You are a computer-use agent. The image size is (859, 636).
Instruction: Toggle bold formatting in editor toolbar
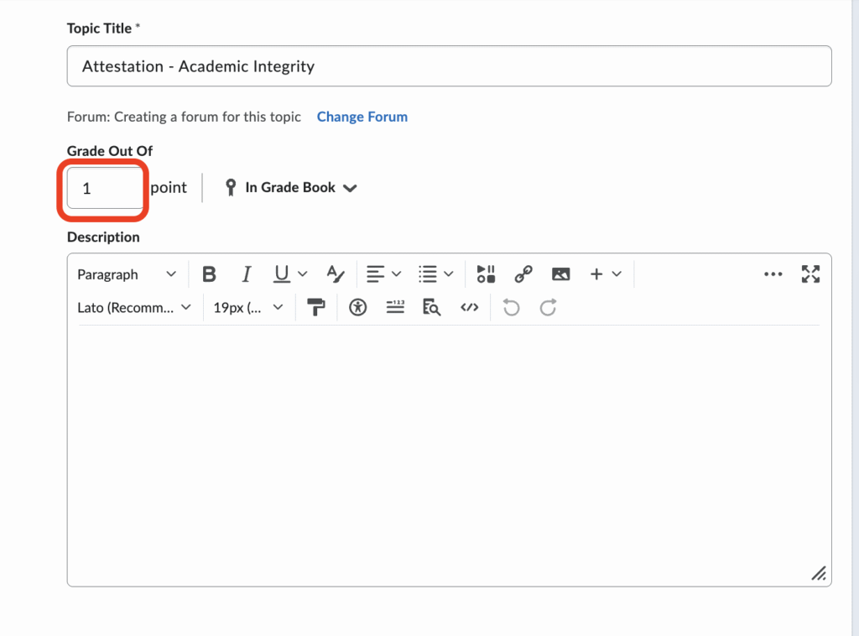point(210,274)
